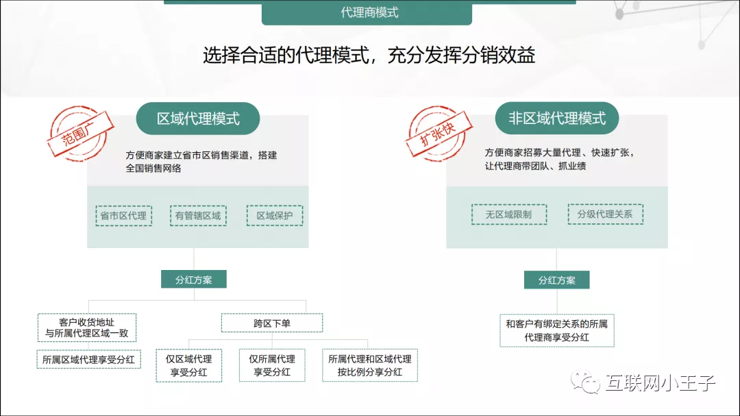Enable the 所属代理和区域代理按比例分享分红 option

370,365
